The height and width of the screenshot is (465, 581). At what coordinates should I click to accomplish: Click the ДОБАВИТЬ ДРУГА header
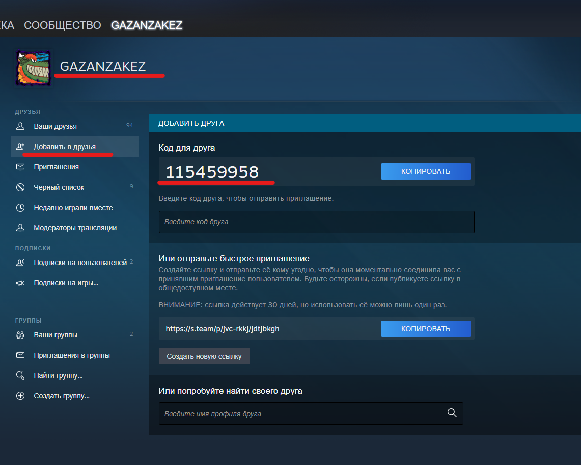coord(191,123)
